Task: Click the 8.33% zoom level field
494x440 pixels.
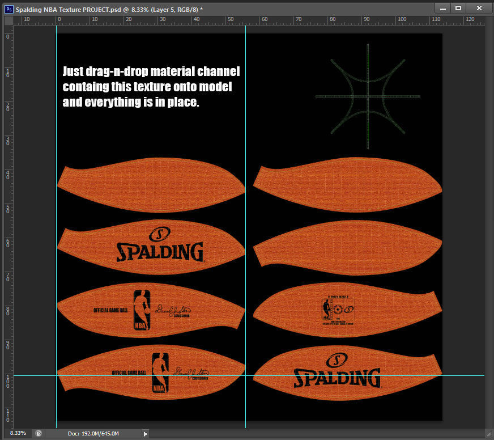Action: 18,433
